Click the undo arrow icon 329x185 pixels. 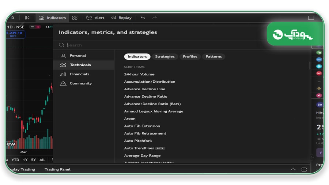click(x=143, y=18)
